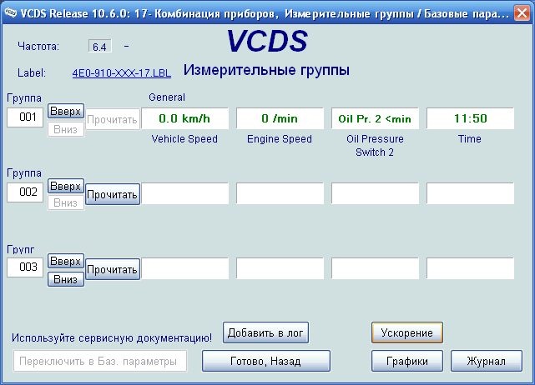
Task: Open the Журнал button
Action: tap(487, 361)
